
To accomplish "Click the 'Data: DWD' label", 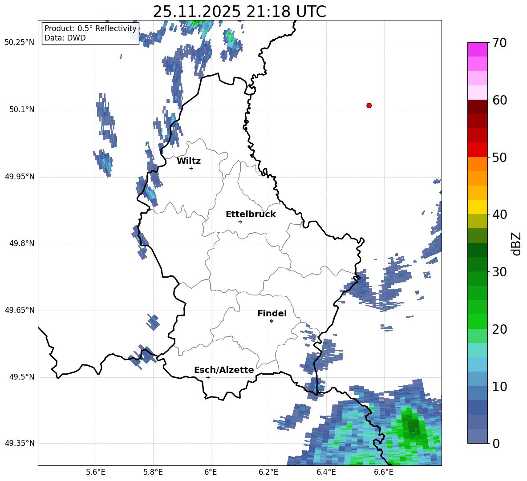I will tap(65, 38).
